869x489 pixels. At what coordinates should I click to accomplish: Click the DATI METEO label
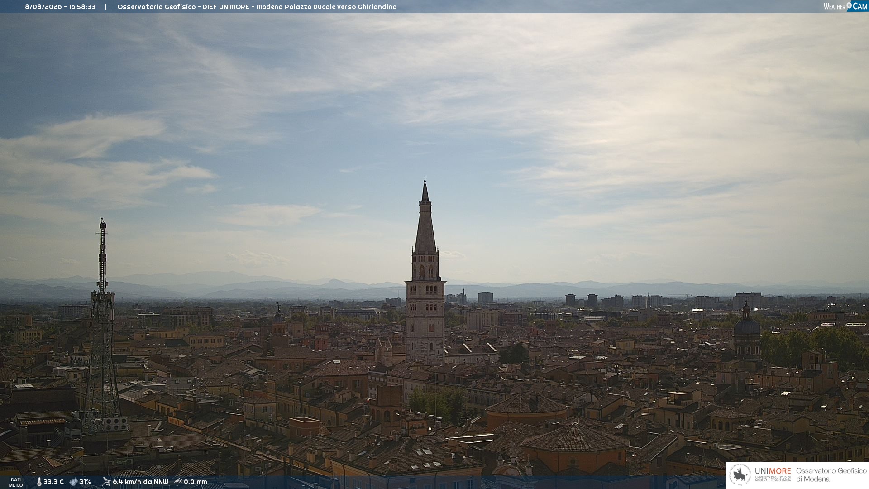coord(16,482)
